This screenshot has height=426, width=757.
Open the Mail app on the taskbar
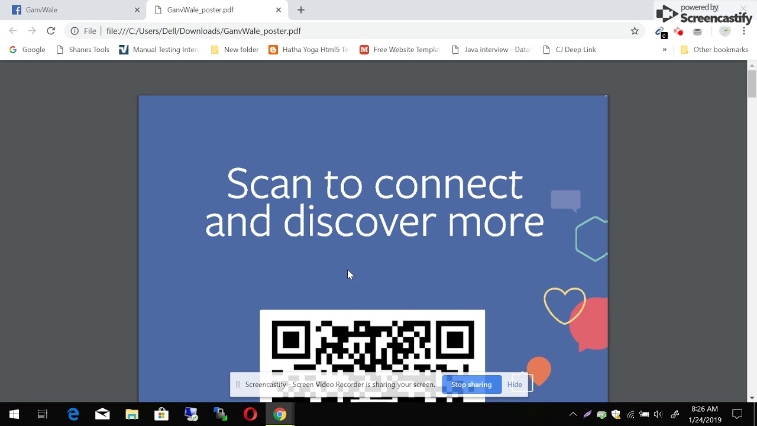(102, 414)
